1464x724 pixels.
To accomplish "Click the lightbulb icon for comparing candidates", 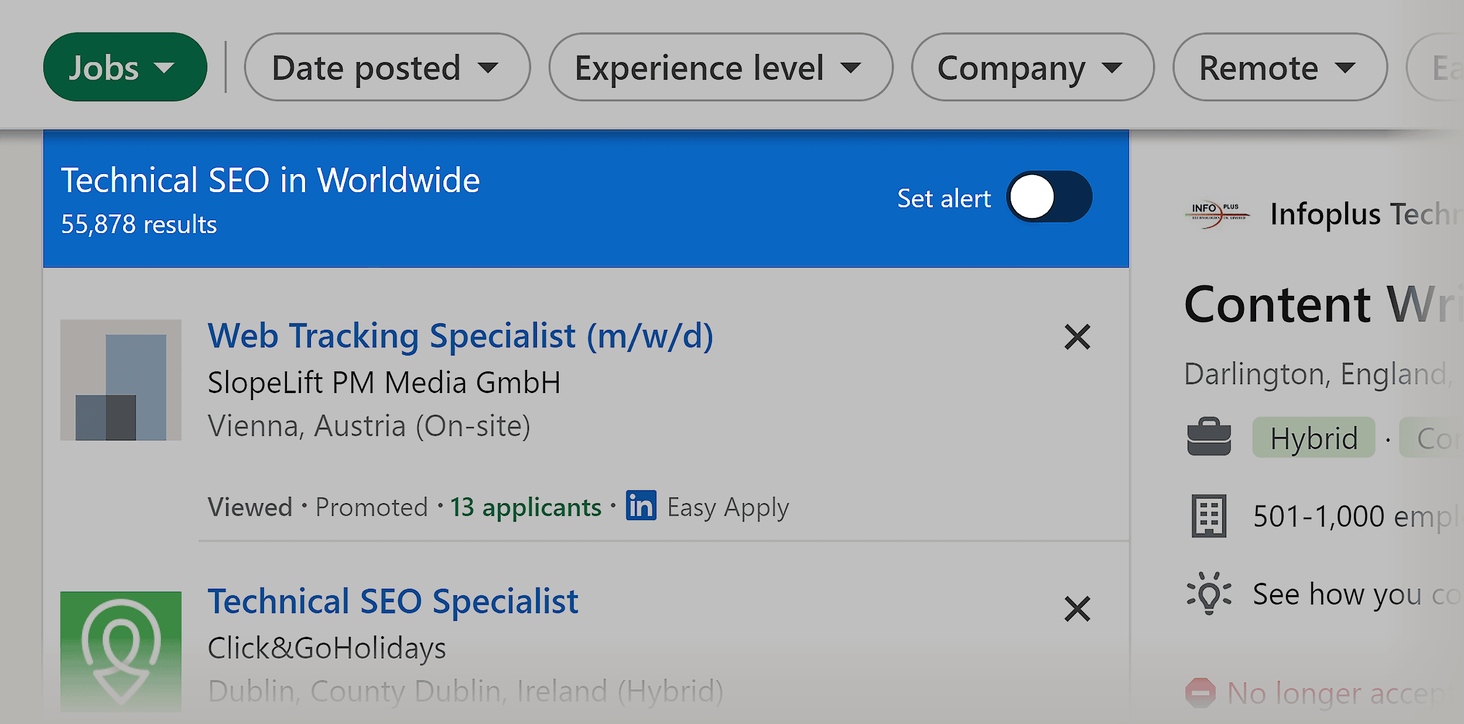I will [1209, 593].
